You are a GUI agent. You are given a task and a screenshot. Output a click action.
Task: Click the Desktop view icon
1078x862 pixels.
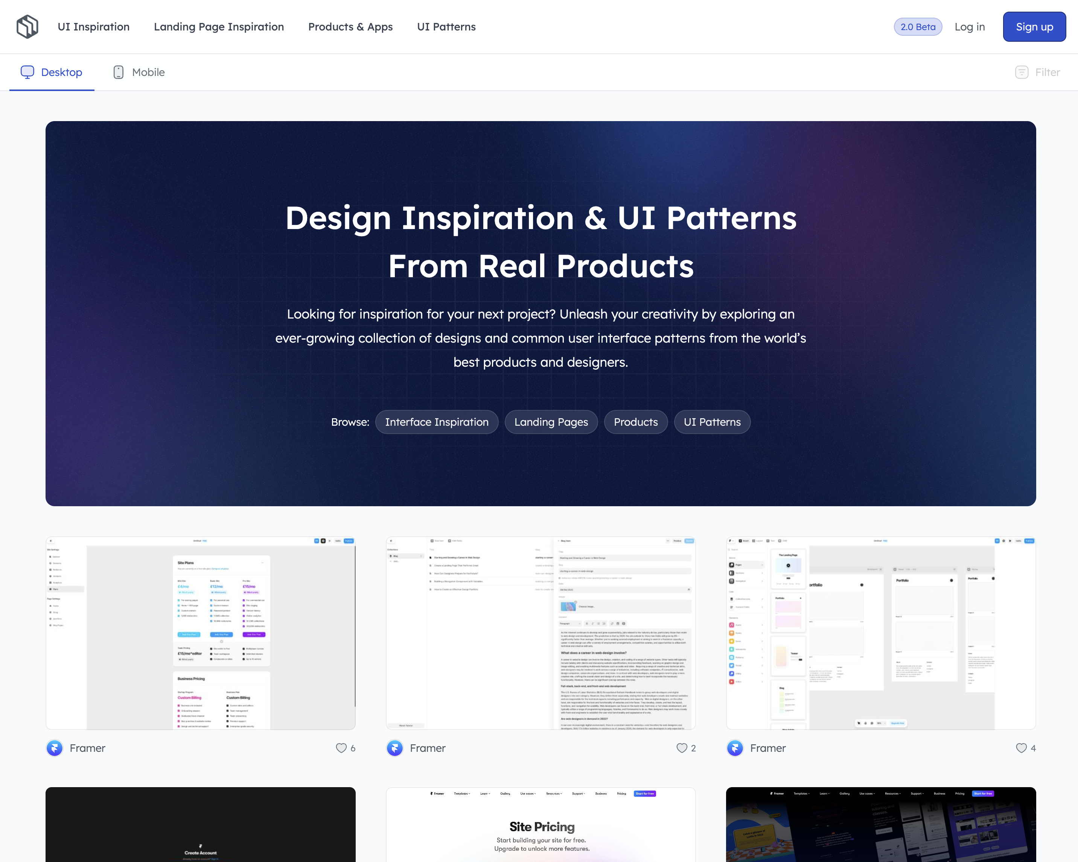[27, 72]
